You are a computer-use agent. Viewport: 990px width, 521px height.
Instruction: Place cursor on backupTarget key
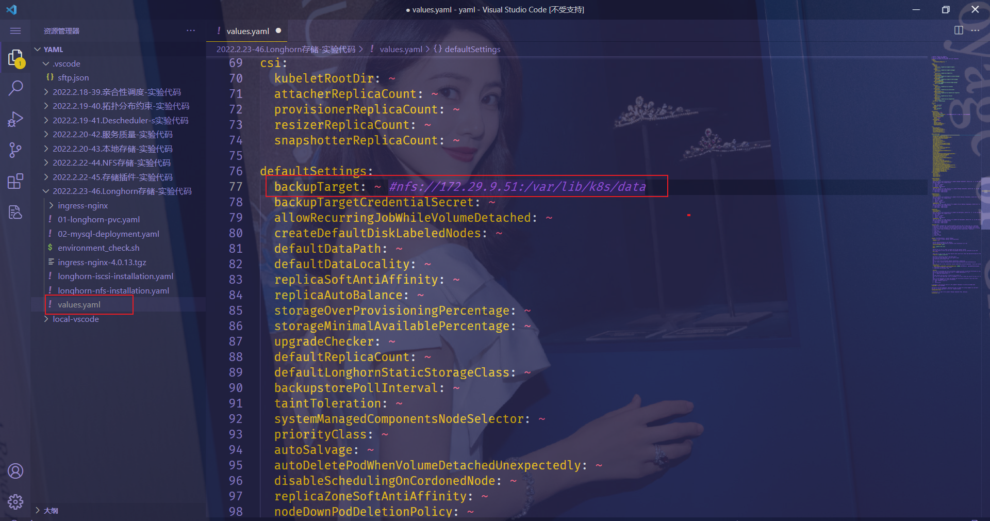pyautogui.click(x=317, y=187)
